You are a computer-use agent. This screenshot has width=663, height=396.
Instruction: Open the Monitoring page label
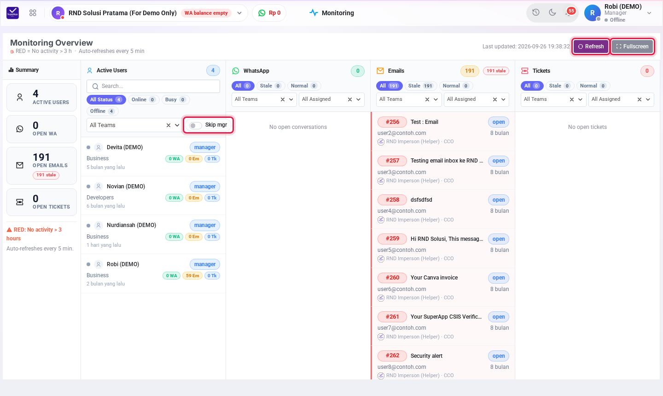(x=338, y=13)
